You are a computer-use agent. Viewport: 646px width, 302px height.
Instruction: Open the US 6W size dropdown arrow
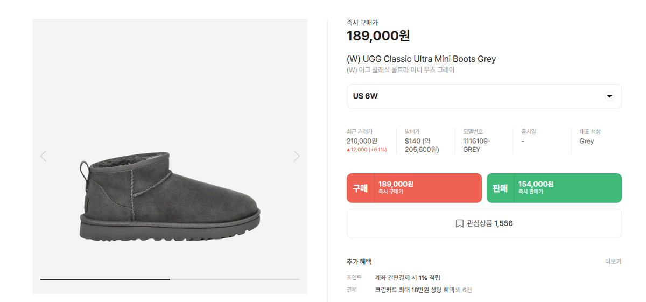[609, 96]
